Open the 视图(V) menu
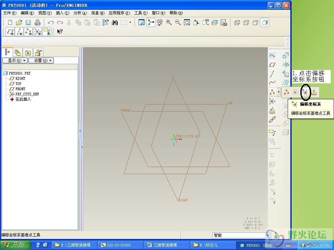The image size is (334, 250). point(45,13)
